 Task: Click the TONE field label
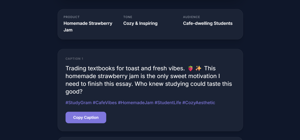point(128,17)
